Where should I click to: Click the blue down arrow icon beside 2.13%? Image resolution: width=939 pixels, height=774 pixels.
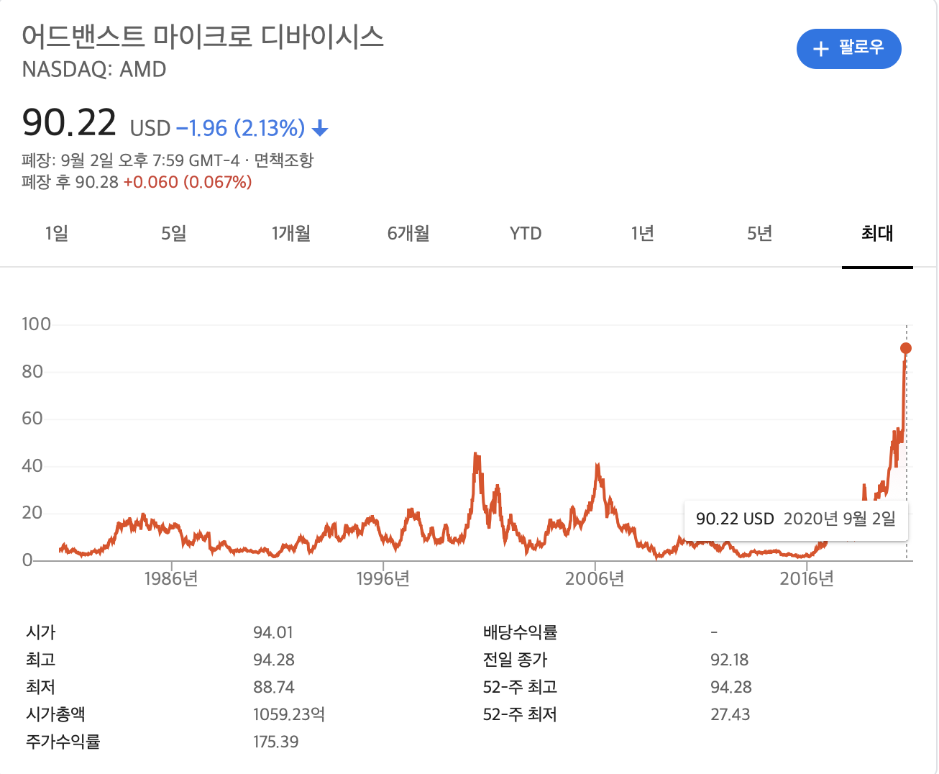tap(320, 129)
